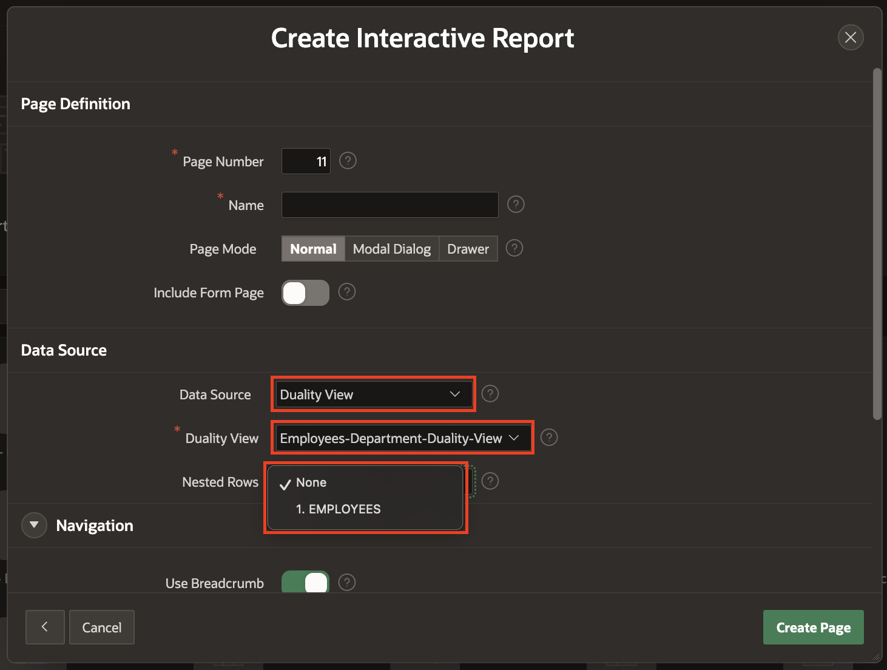
Task: Open help for Duality View field
Action: pos(549,438)
